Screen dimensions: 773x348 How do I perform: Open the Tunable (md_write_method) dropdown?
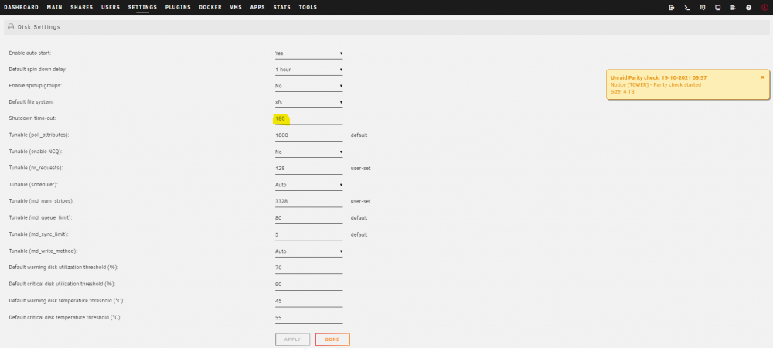[x=308, y=251]
